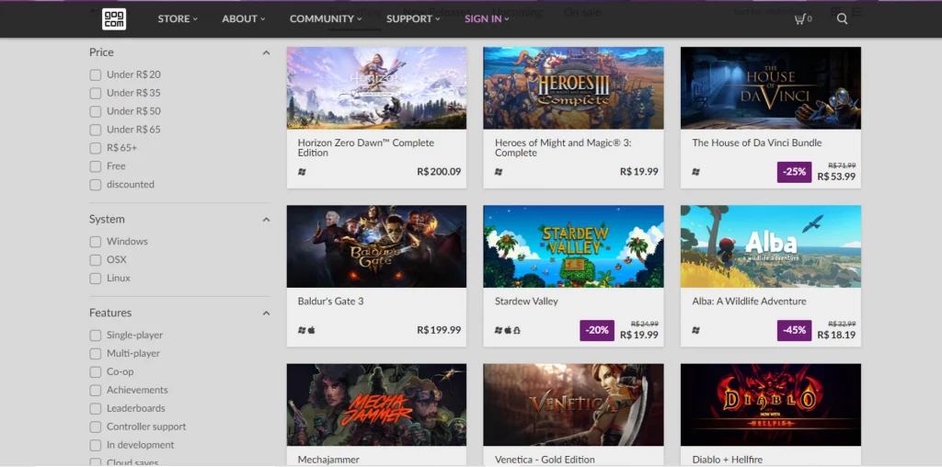Viewport: 942px width, 467px height.
Task: Click the Horizon Zero Dawn cover image
Action: click(376, 88)
